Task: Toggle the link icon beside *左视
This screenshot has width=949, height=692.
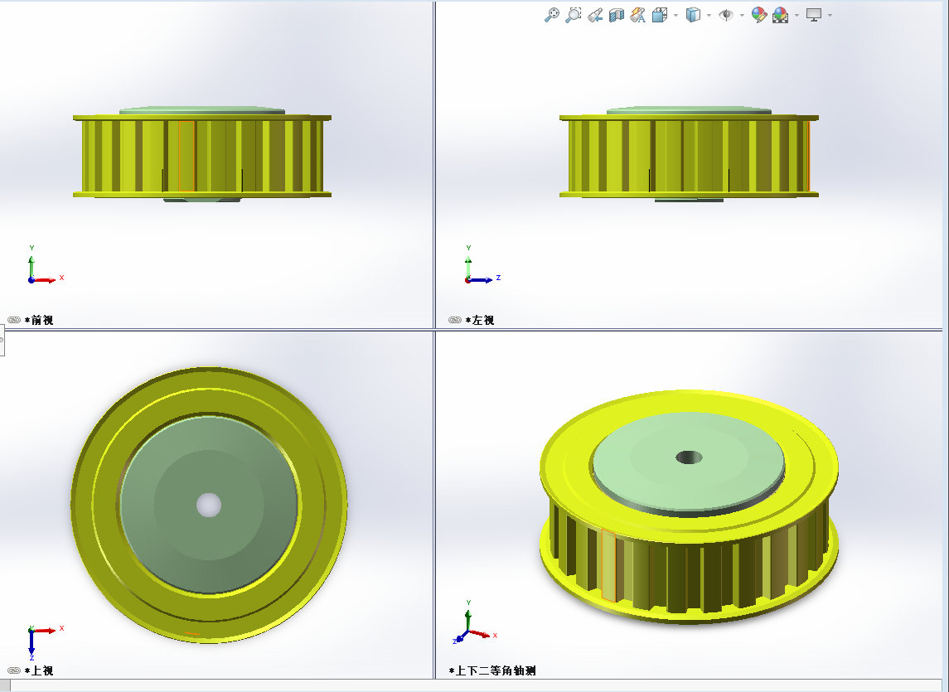Action: (x=455, y=320)
